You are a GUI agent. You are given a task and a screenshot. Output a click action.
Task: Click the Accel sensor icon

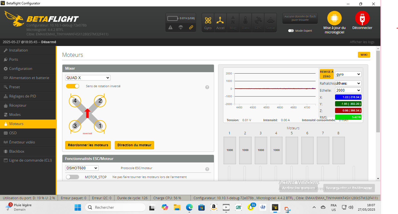(x=220, y=23)
